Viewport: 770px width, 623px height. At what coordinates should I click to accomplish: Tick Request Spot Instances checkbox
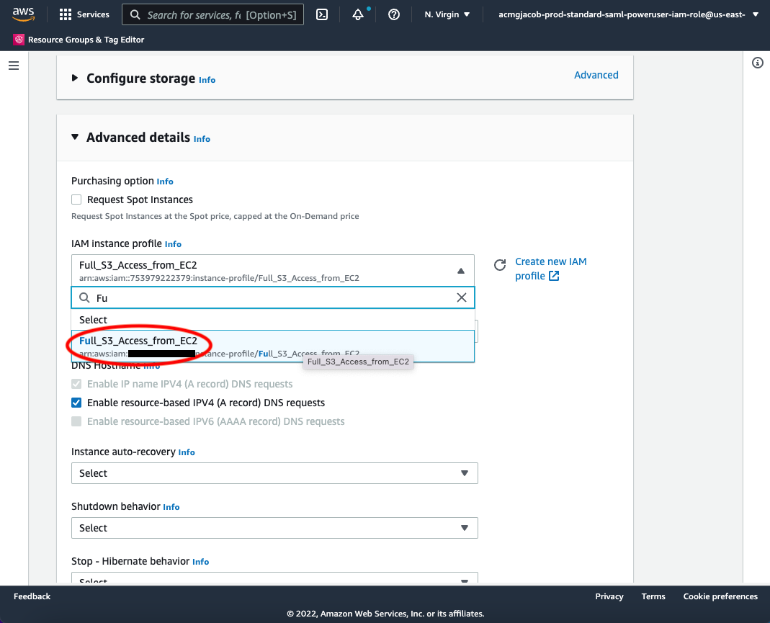76,200
